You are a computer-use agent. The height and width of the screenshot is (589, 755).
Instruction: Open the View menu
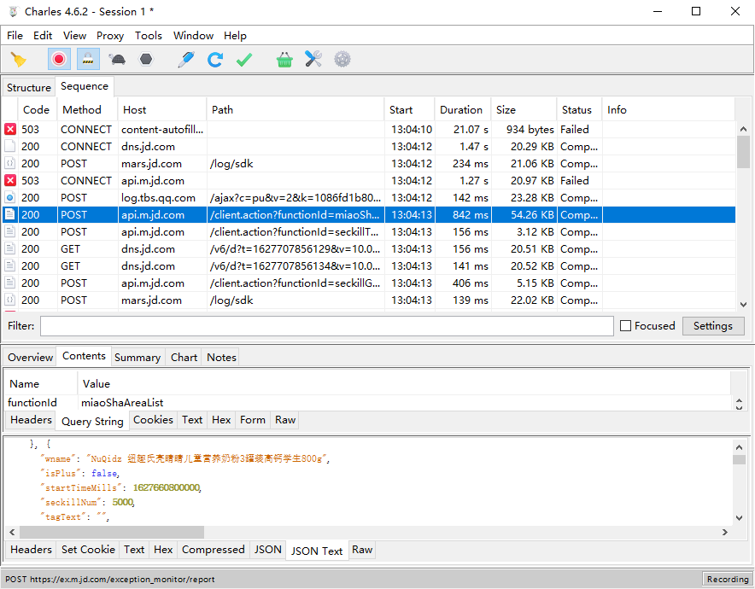pyautogui.click(x=74, y=36)
